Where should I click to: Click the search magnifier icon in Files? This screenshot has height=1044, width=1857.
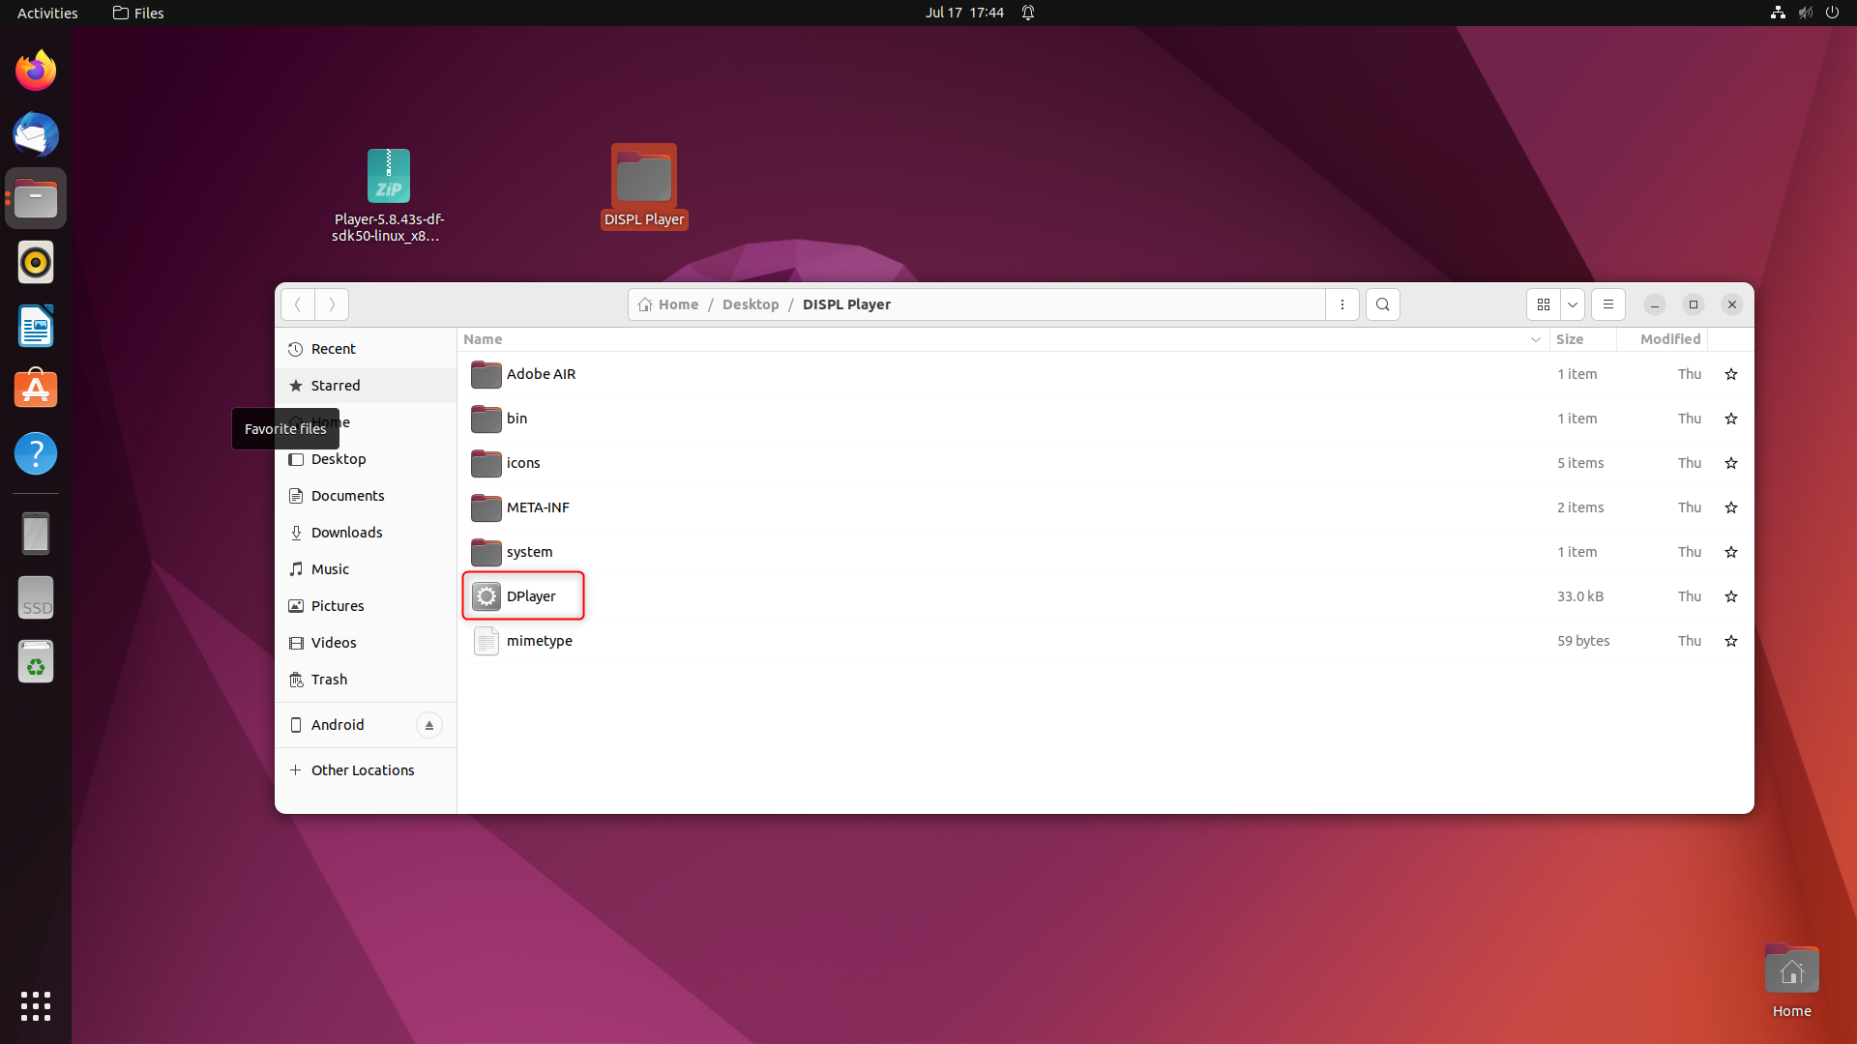tap(1382, 304)
